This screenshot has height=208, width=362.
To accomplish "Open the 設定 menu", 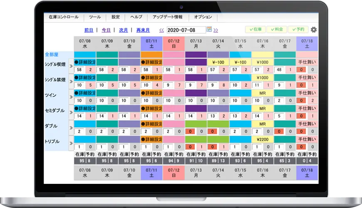I will coord(116,17).
